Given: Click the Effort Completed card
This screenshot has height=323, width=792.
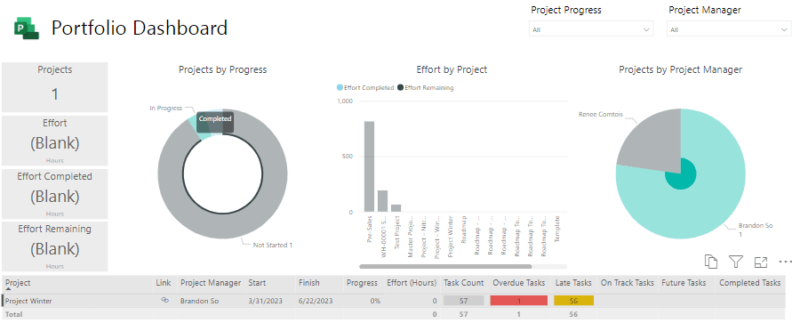Looking at the screenshot, I should (x=54, y=194).
